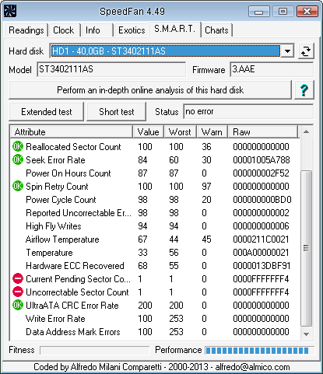Viewport: 323px width, 374px height.
Task: Click raw value 0000211C0021
Action: coord(261,239)
